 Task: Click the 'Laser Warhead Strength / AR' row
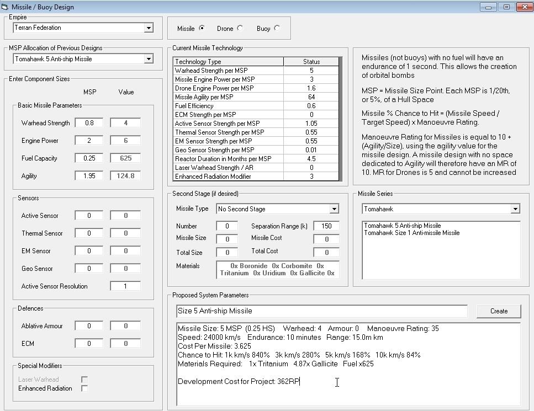click(x=256, y=168)
